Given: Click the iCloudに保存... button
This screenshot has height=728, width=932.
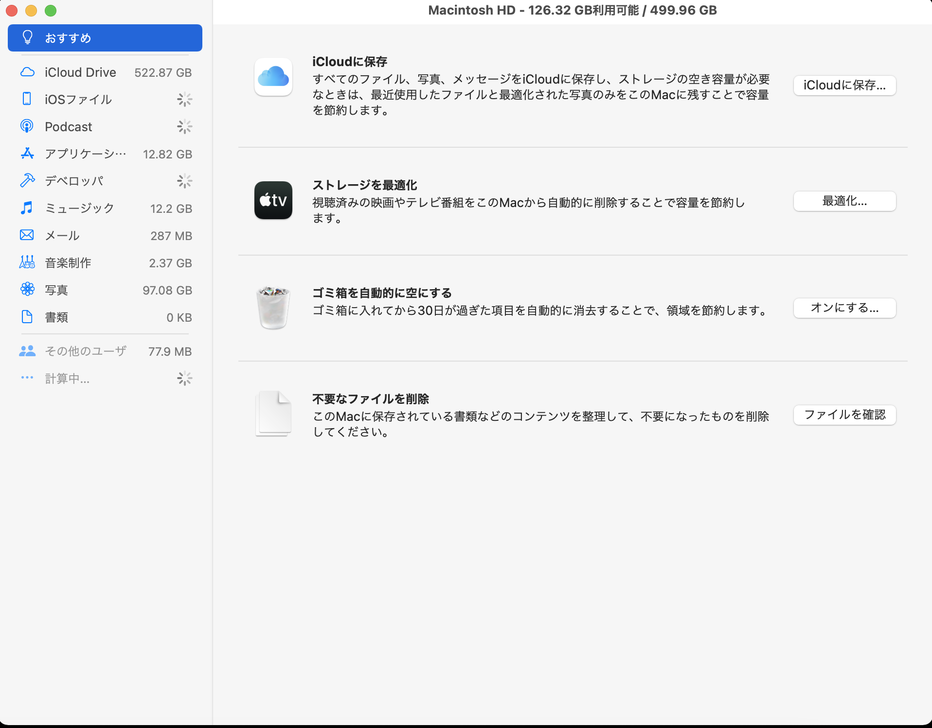Looking at the screenshot, I should point(845,86).
